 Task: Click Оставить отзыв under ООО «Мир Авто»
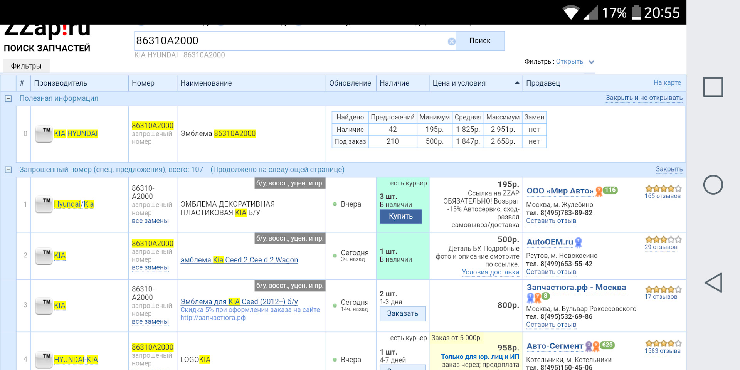click(x=551, y=221)
